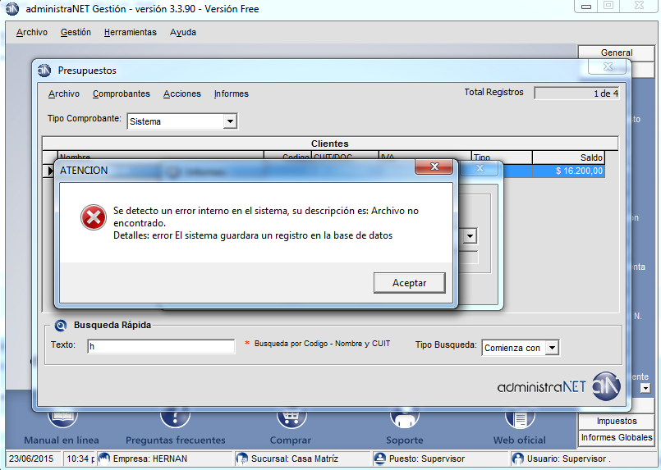
Task: Open the Herramientas menu
Action: (131, 33)
